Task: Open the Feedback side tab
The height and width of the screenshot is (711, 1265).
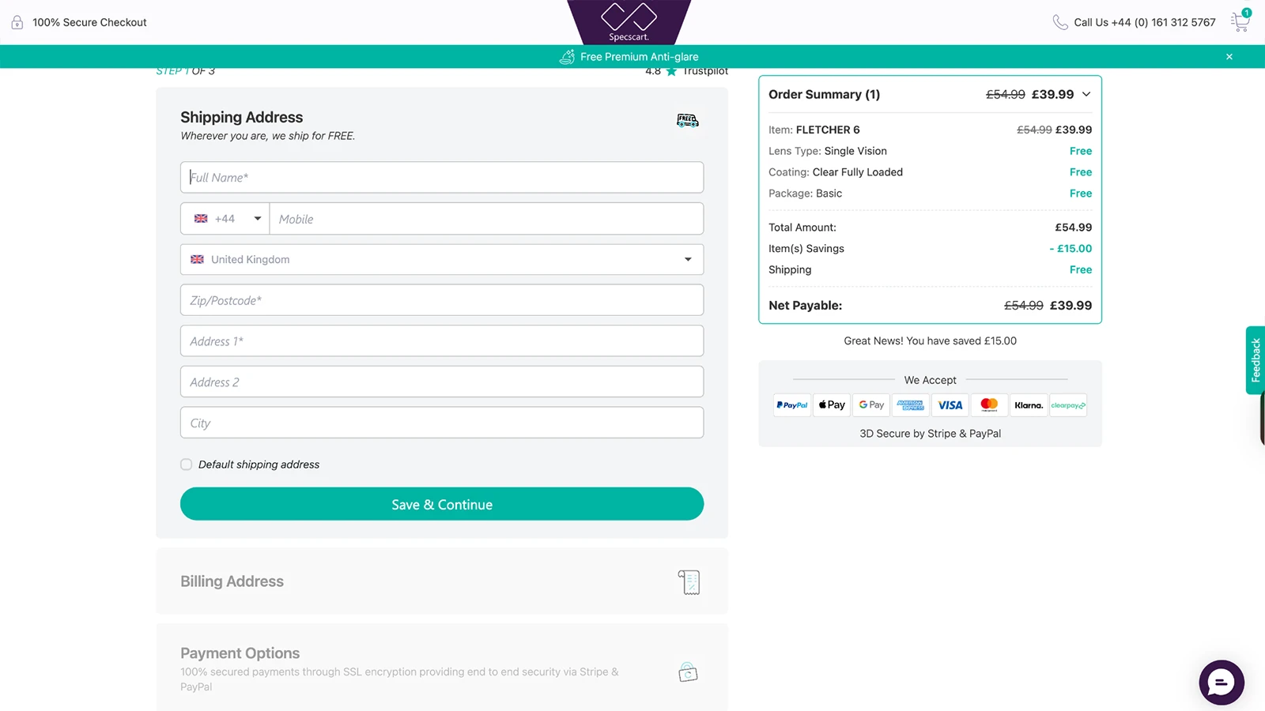Action: (x=1256, y=360)
